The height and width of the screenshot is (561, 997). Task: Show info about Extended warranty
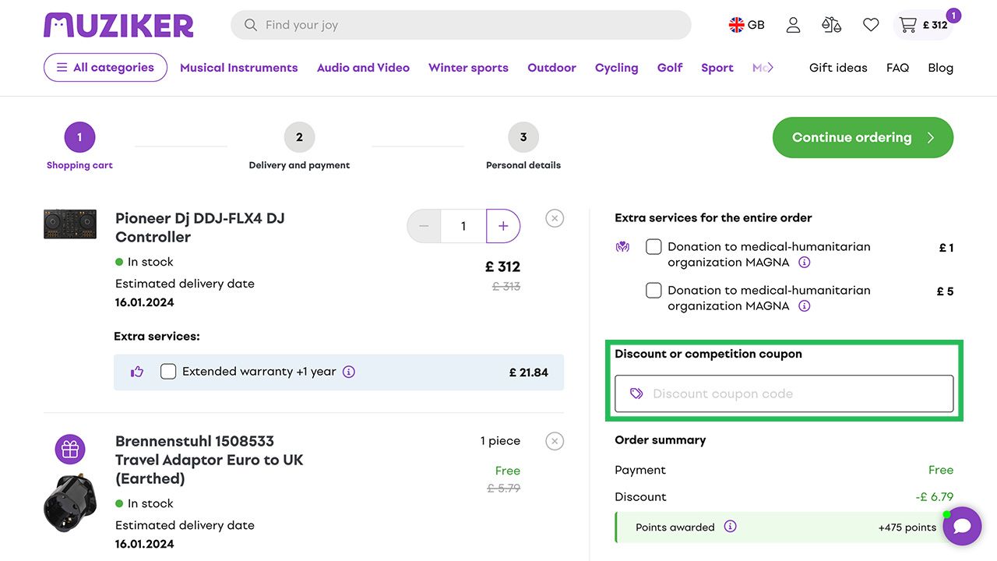tap(349, 372)
